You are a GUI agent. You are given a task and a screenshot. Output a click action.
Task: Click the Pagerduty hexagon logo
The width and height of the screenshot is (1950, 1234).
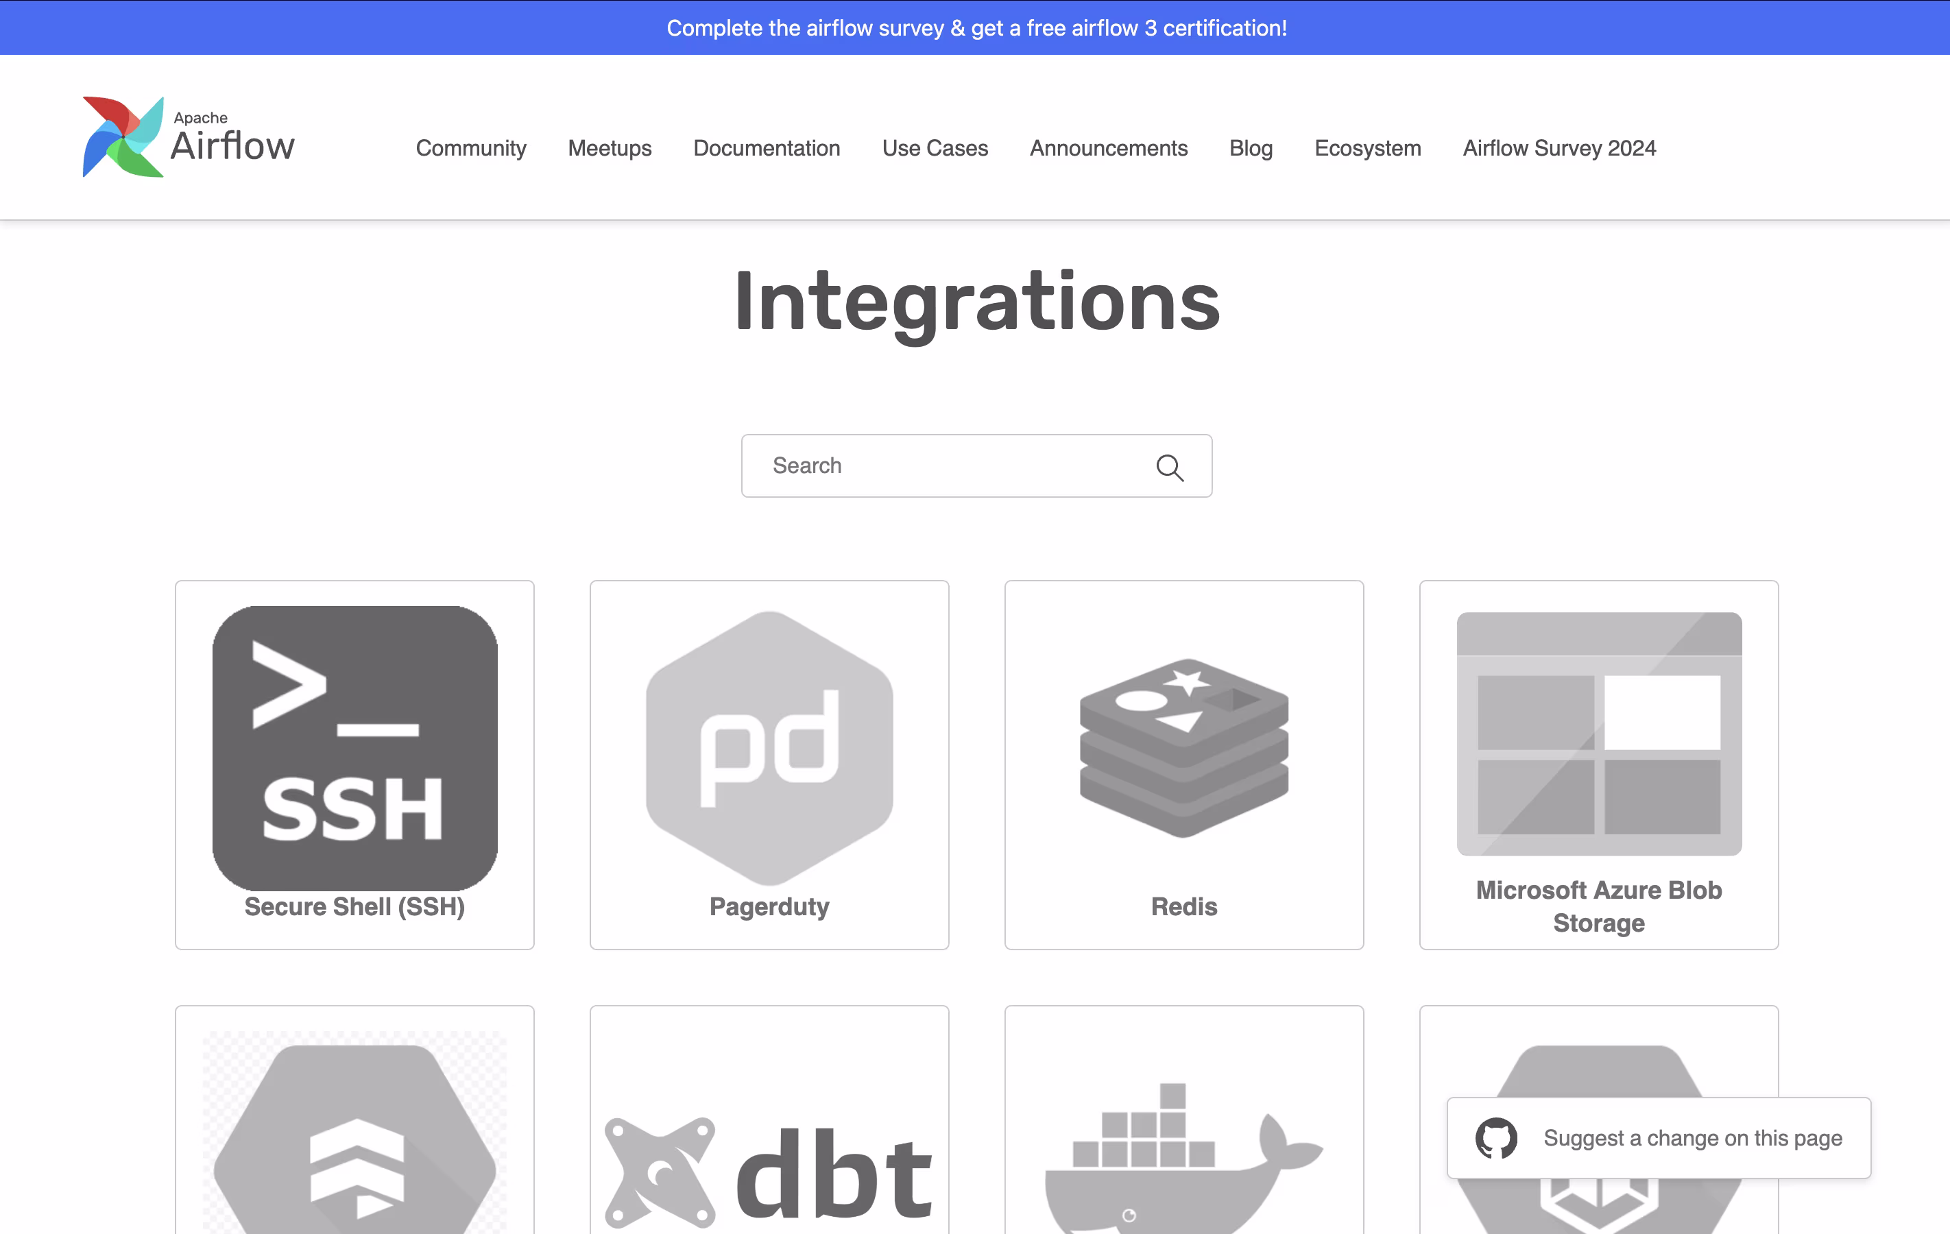coord(769,747)
